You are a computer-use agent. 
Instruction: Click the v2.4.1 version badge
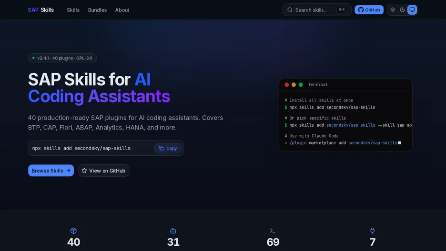(62, 58)
